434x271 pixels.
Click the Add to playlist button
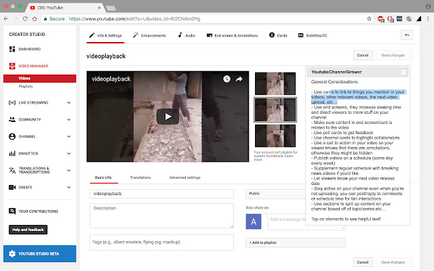point(296,243)
